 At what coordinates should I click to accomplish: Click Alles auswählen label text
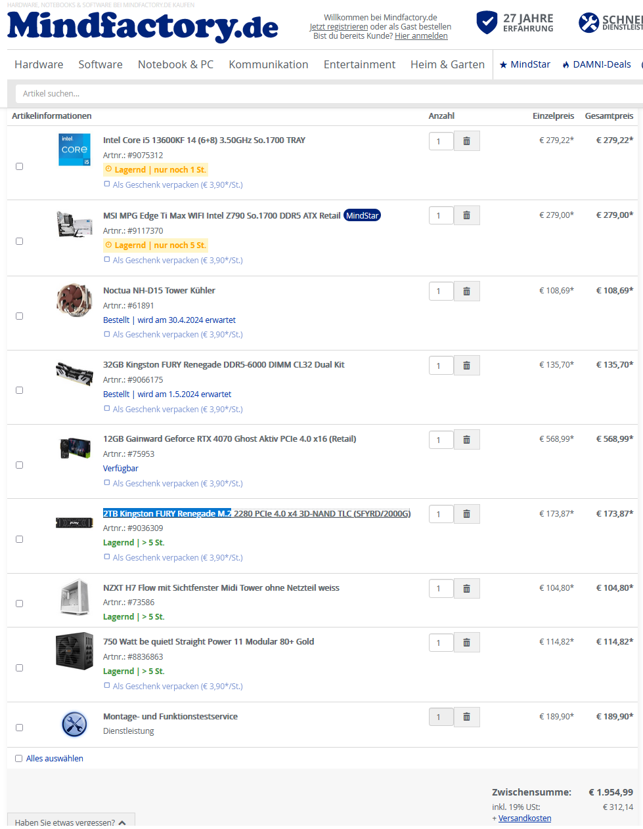[55, 759]
